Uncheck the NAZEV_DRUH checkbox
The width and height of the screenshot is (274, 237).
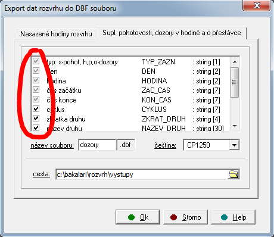[x=36, y=127]
